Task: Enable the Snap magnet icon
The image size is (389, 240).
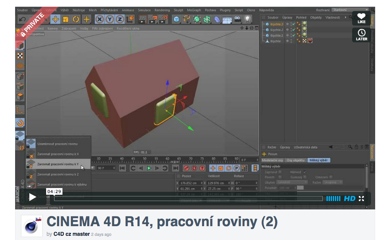Action: point(20,123)
